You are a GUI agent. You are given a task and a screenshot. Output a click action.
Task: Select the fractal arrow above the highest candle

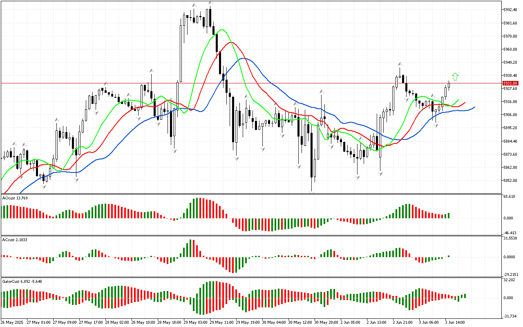click(210, 3)
